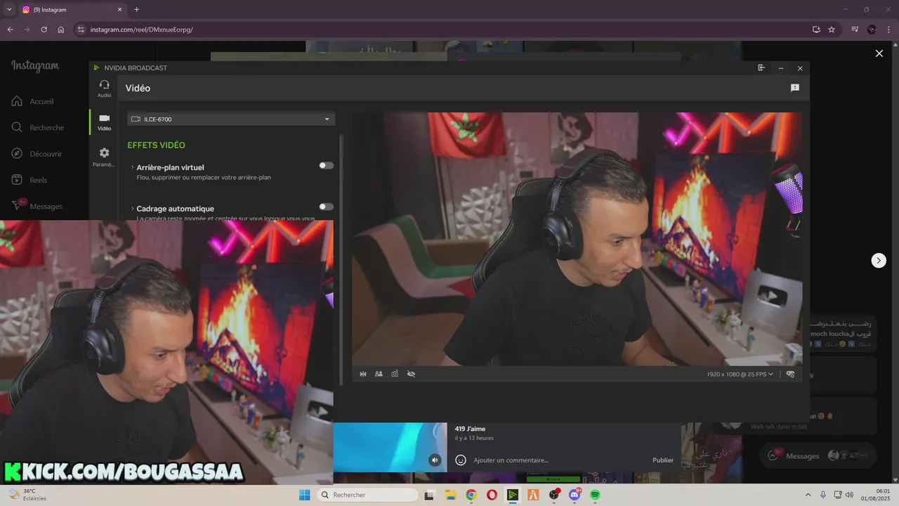Enable the Arrière-plan virtuel toggle
The height and width of the screenshot is (506, 899).
point(326,166)
